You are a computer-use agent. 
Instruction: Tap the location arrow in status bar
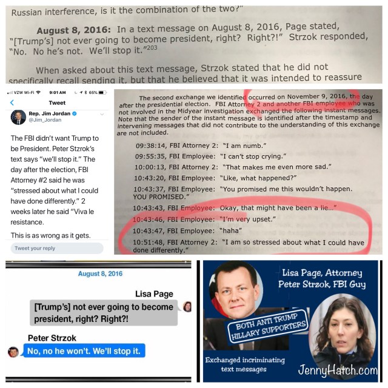(81, 93)
